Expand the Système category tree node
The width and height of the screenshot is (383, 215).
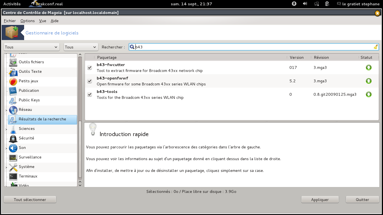(x=6, y=167)
